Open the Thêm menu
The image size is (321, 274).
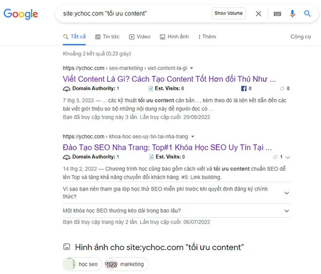[207, 37]
